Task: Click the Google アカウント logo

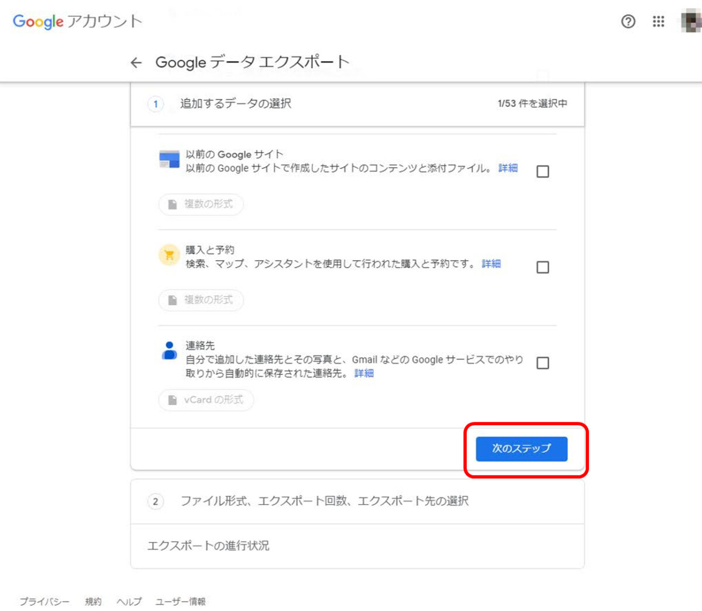Action: click(77, 22)
